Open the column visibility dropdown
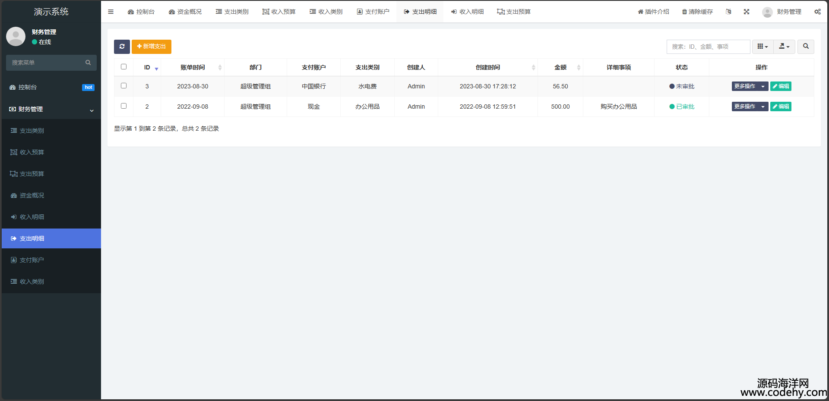829x401 pixels. tap(763, 47)
